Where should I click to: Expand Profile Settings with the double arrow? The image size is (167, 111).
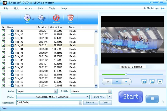[x=163, y=8]
